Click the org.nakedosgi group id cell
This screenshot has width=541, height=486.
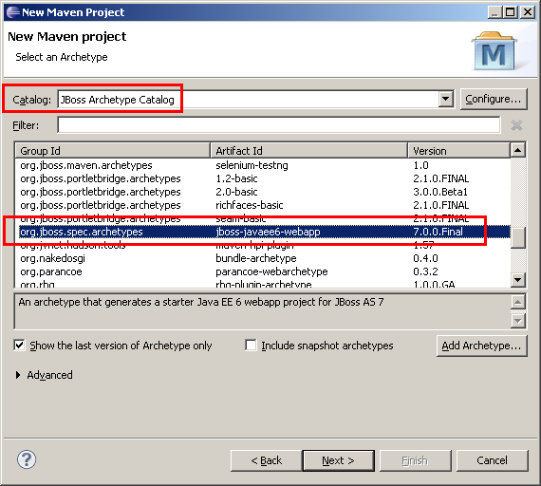(x=52, y=258)
